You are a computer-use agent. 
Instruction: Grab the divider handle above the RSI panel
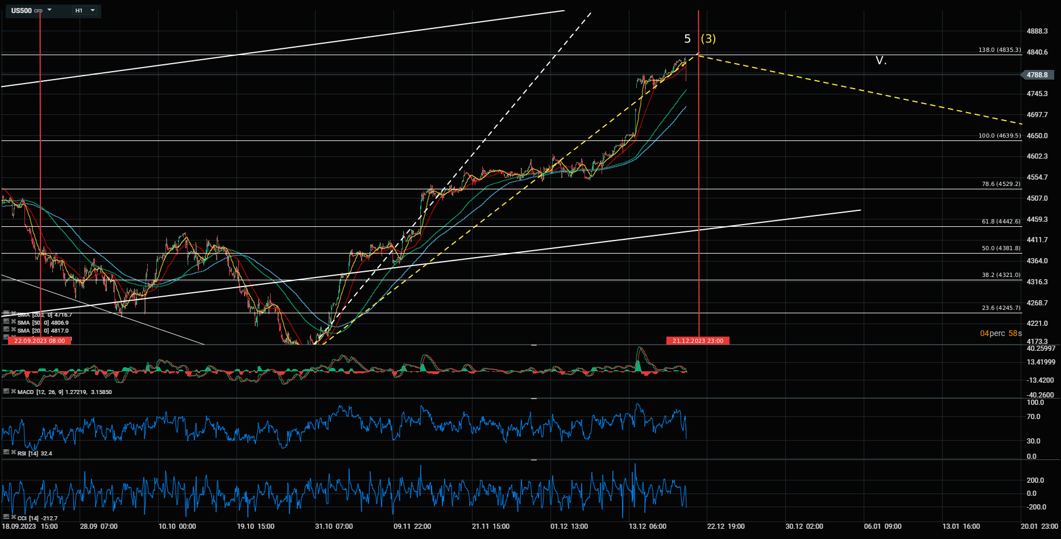[x=533, y=399]
